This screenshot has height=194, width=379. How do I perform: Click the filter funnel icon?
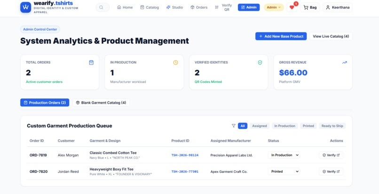(x=234, y=126)
